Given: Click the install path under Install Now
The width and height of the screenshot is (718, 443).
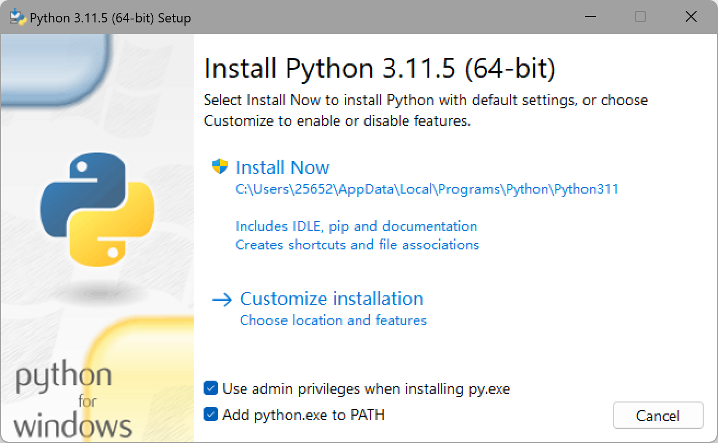Looking at the screenshot, I should [427, 189].
